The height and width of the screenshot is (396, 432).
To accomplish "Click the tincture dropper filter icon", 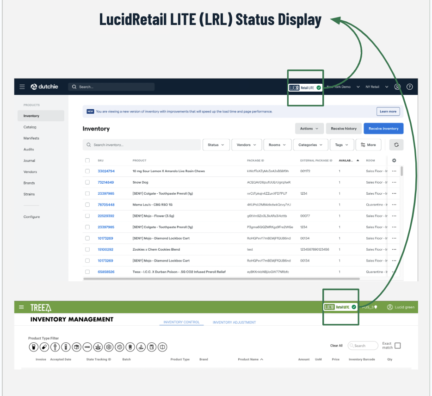I will [55, 347].
